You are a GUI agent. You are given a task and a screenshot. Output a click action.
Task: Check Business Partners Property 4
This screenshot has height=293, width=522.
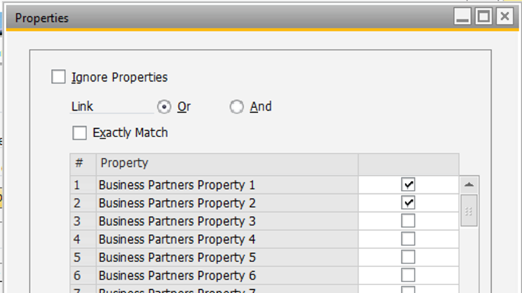(x=409, y=239)
